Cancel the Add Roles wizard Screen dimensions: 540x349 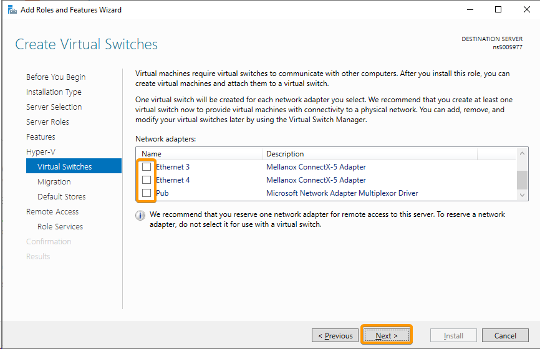click(x=505, y=335)
